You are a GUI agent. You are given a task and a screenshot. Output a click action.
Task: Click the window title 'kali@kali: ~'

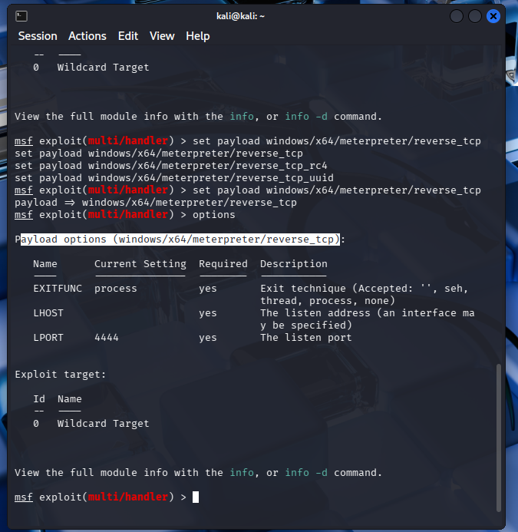pyautogui.click(x=240, y=16)
